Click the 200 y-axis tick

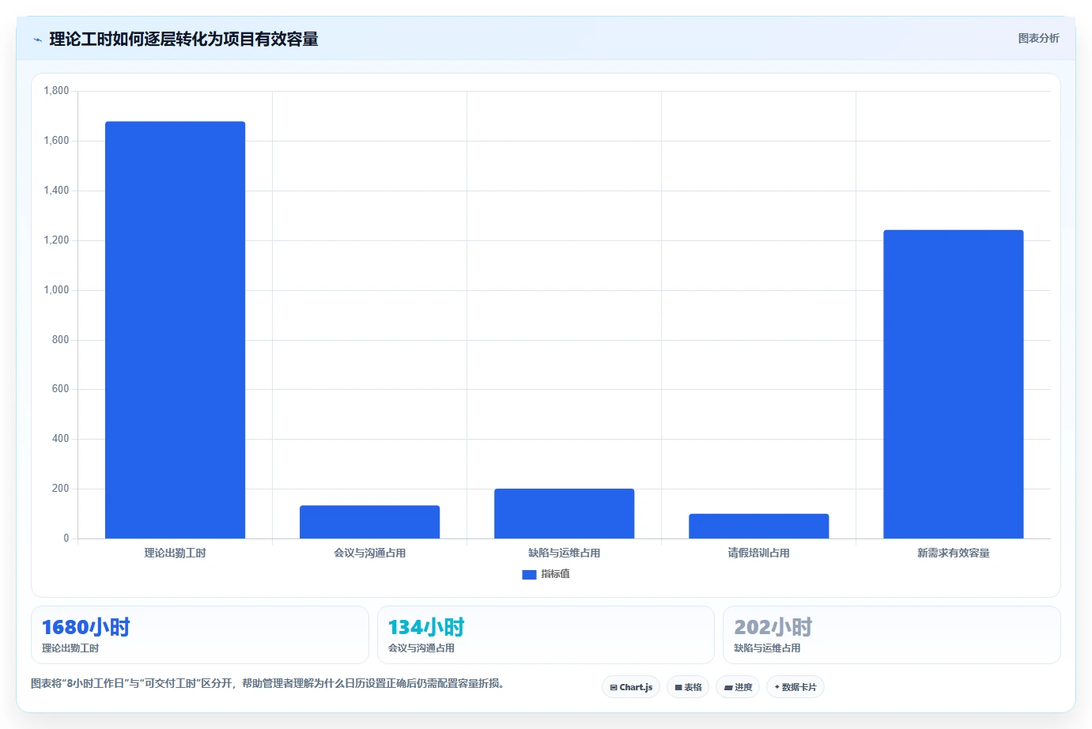pyautogui.click(x=60, y=489)
